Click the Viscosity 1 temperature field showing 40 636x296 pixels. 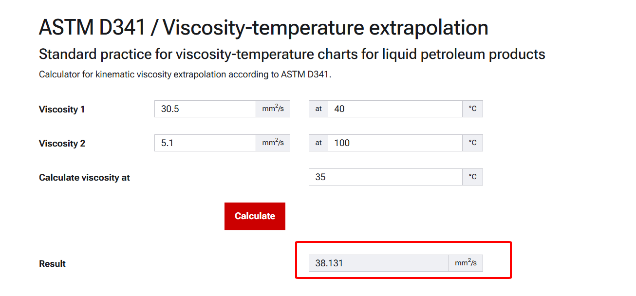(x=394, y=109)
